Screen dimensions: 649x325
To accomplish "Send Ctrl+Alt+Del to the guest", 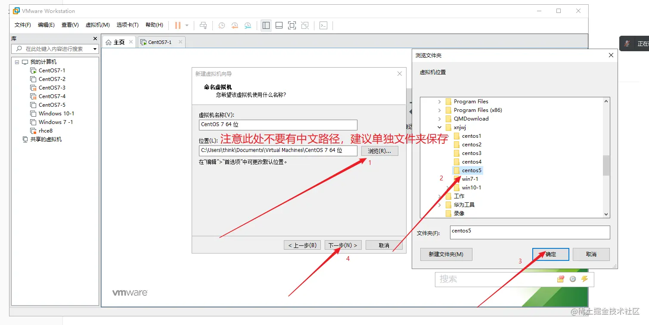I will click(203, 25).
